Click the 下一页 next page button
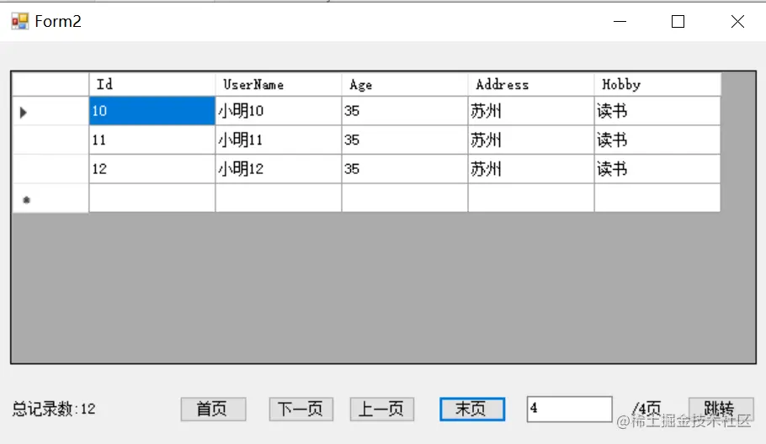Viewport: 766px width, 444px height. point(301,409)
